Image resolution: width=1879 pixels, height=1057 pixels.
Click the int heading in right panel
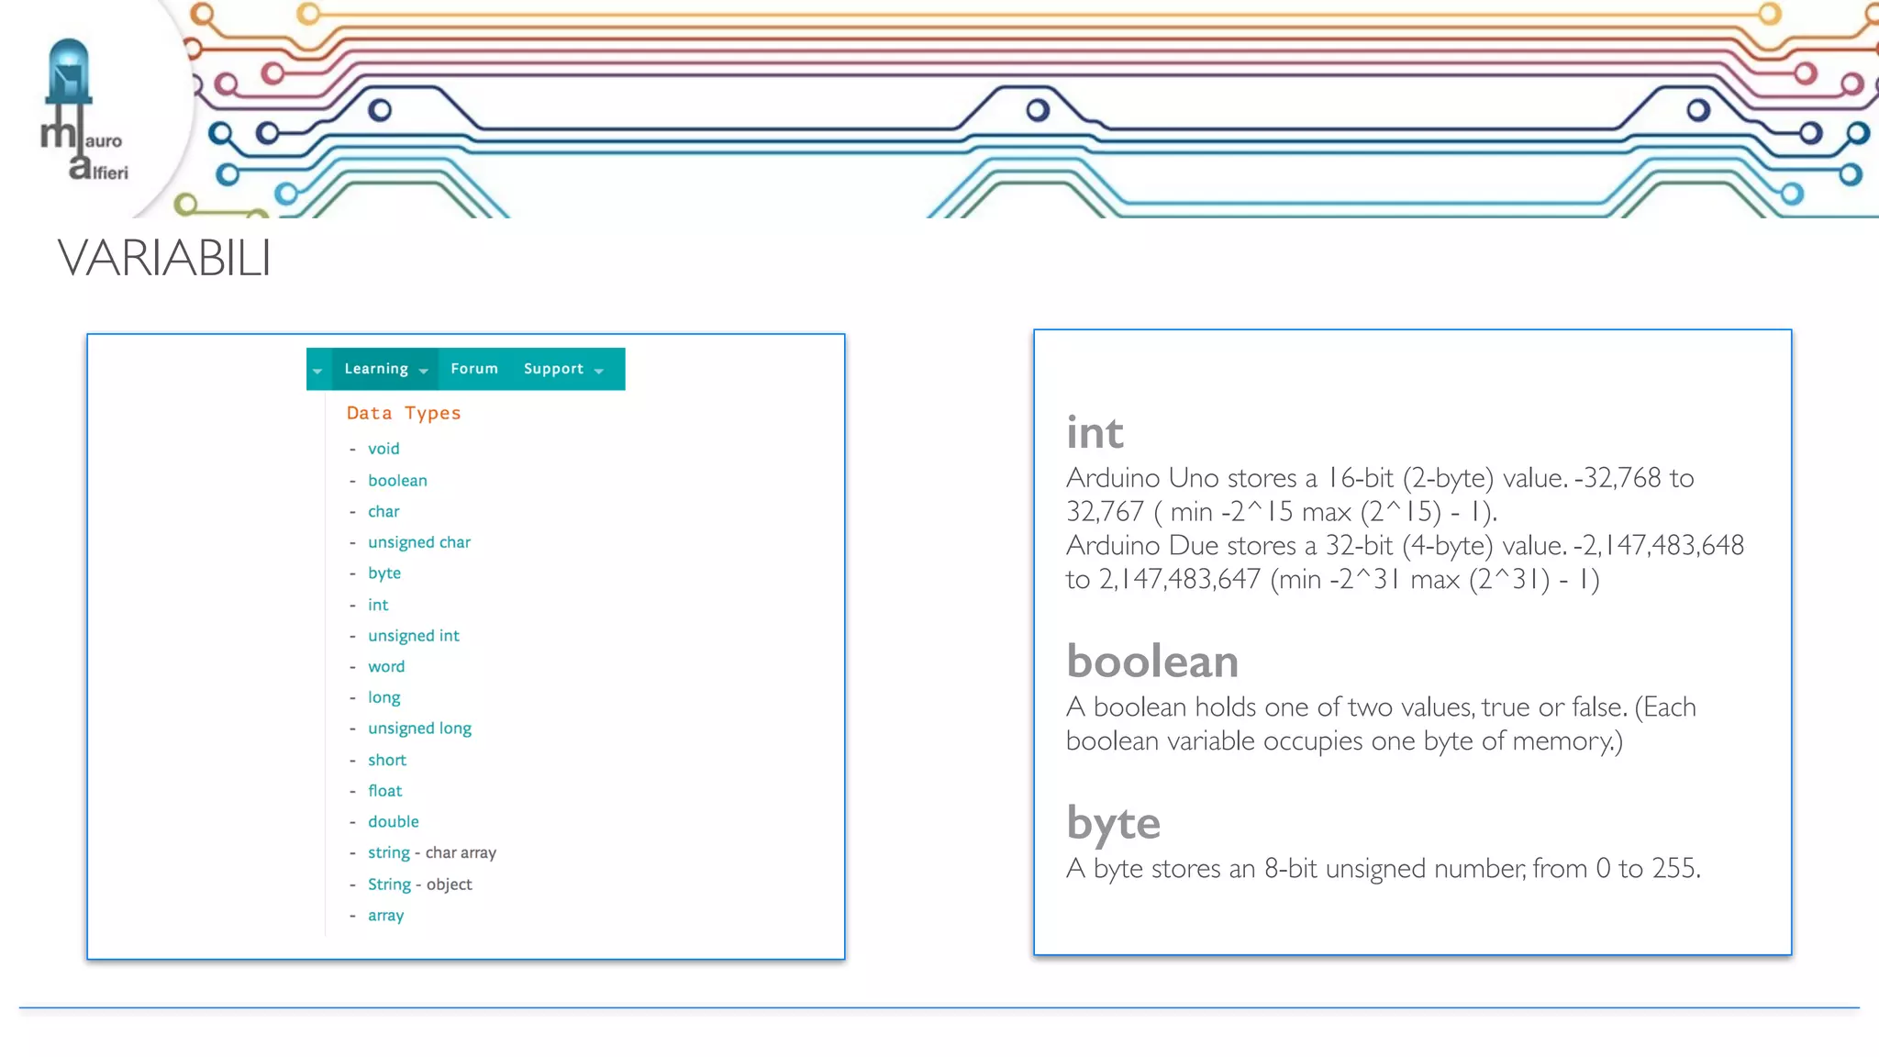(1095, 431)
